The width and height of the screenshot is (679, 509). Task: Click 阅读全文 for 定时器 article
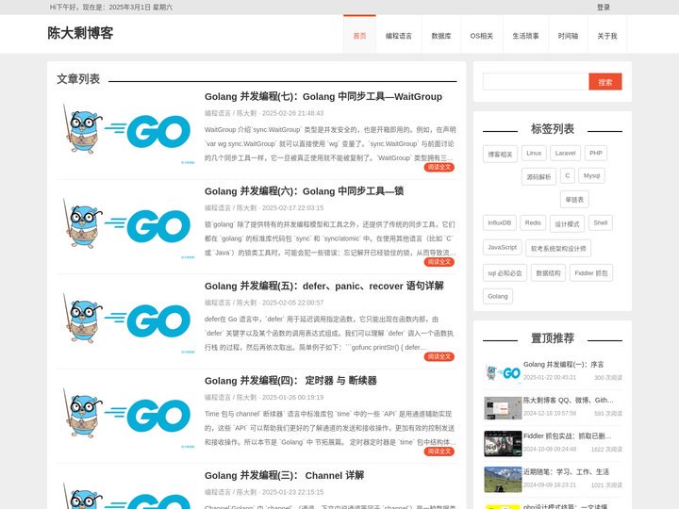pyautogui.click(x=439, y=452)
